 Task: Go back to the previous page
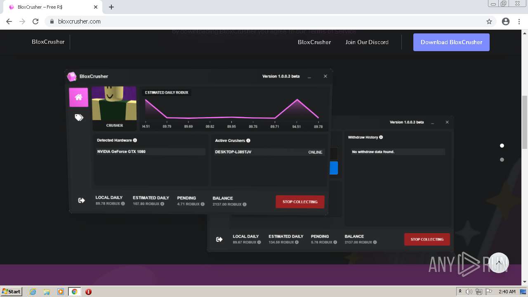(9, 21)
